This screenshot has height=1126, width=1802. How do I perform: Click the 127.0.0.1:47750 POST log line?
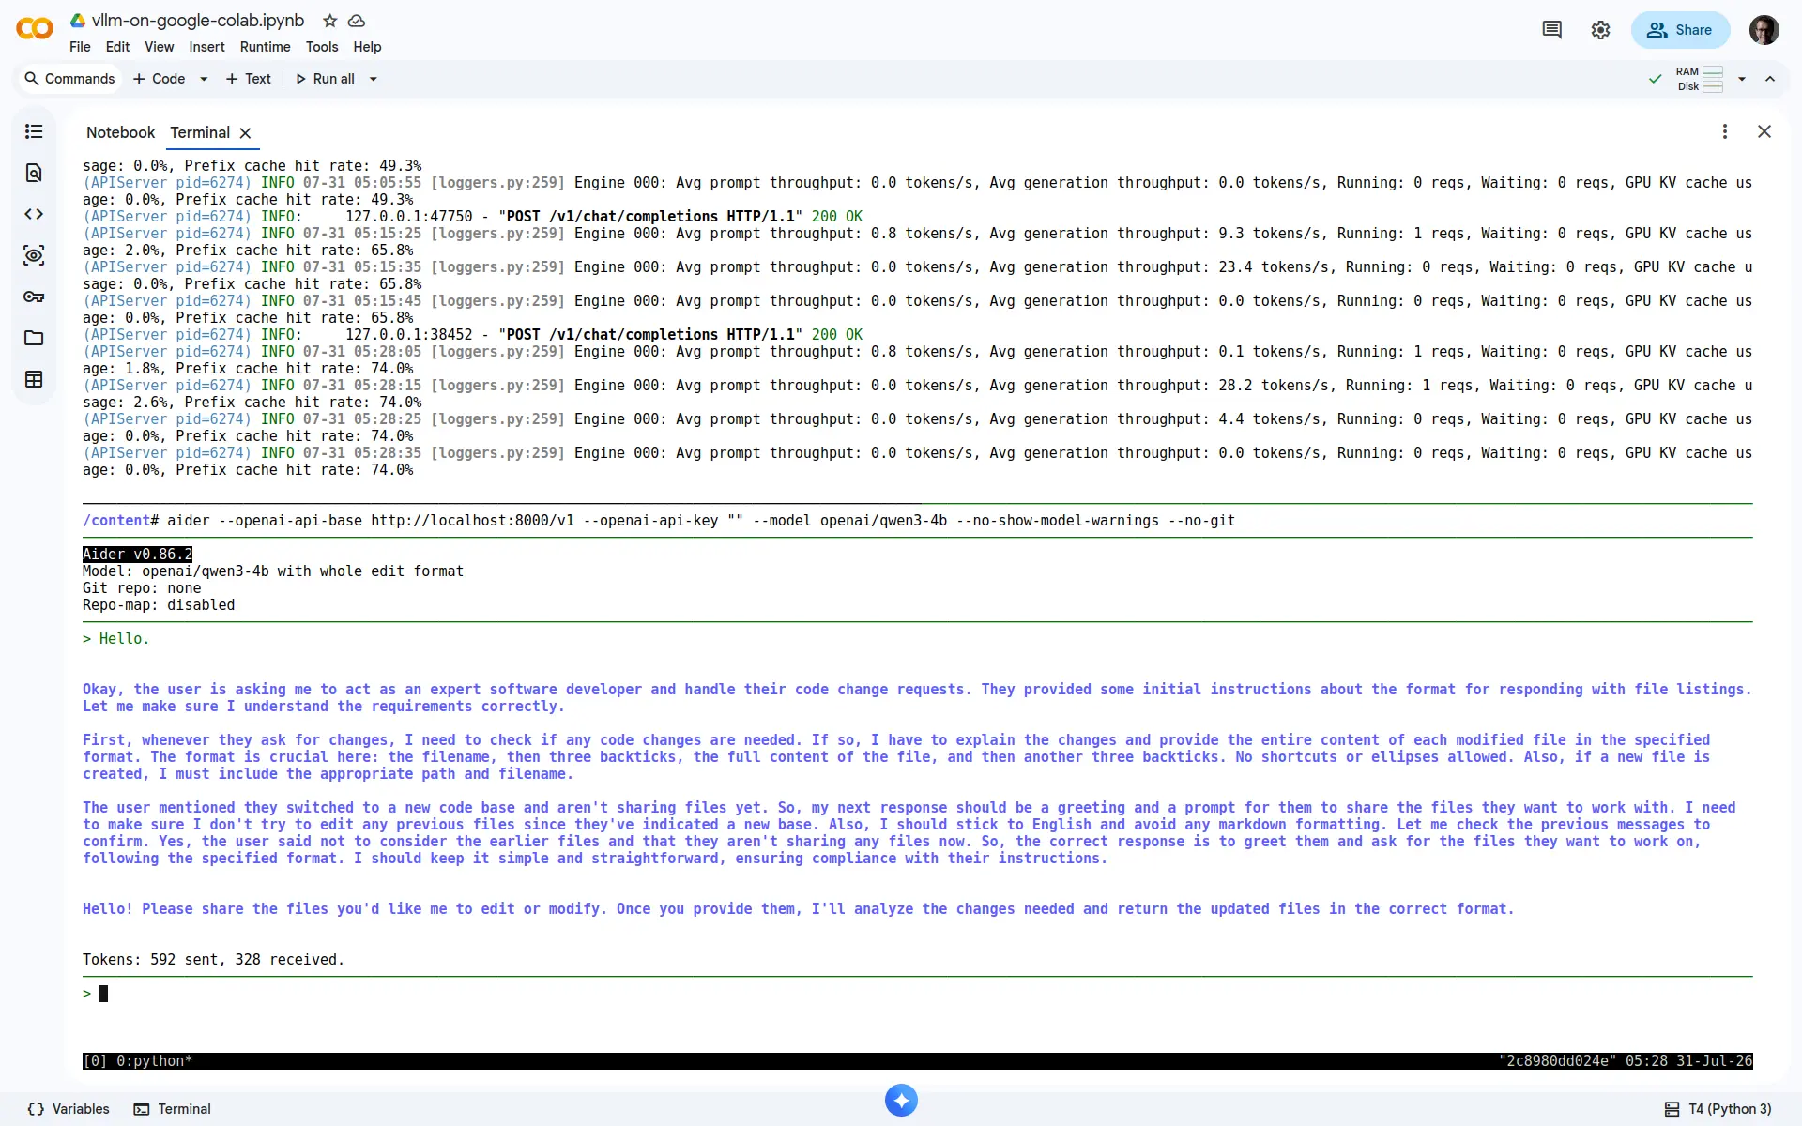click(472, 217)
